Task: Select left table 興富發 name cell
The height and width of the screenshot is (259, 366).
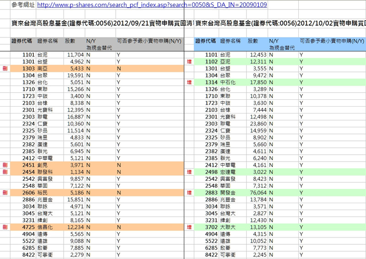Action: [x=45, y=179]
